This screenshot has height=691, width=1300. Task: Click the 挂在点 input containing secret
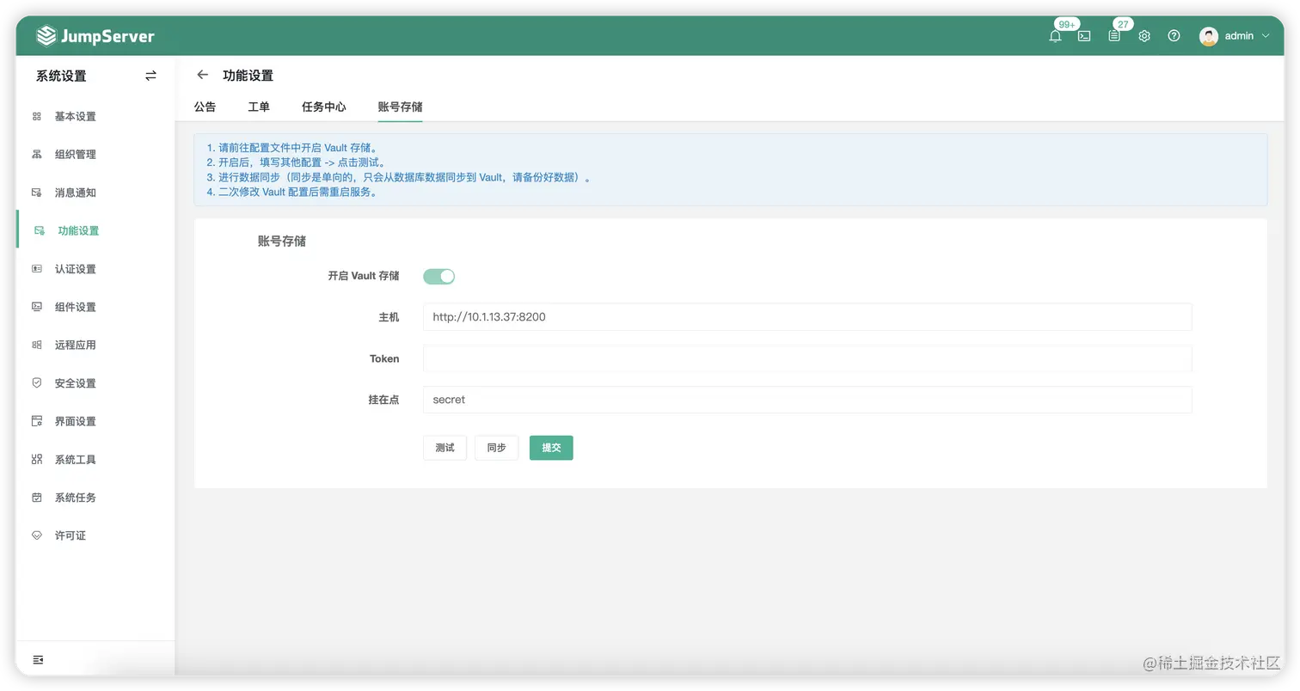[807, 400]
